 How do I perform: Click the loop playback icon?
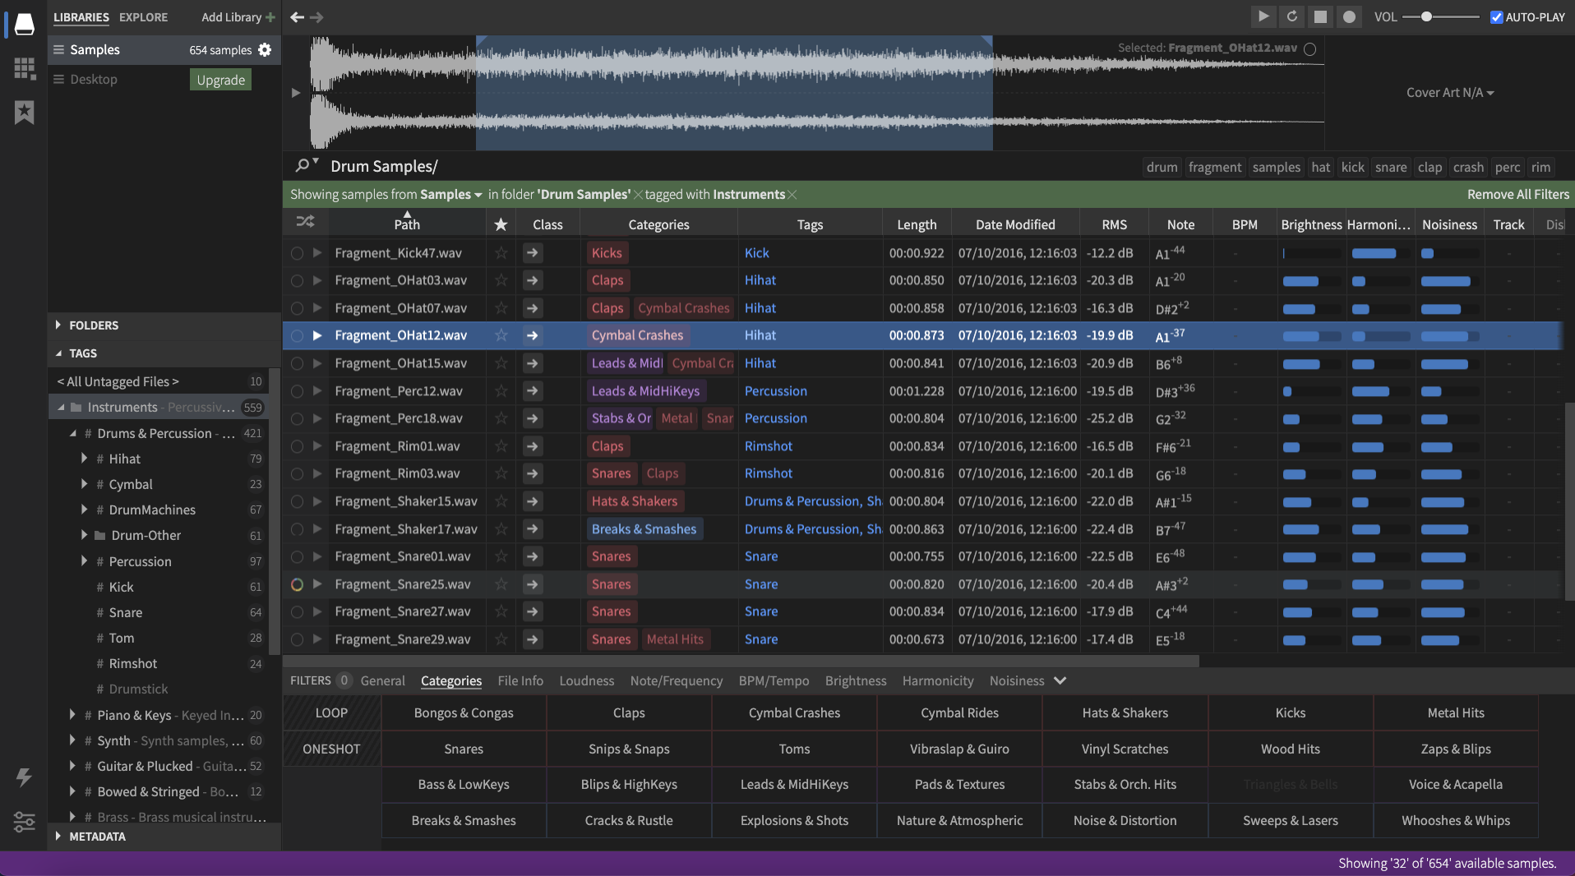[x=1291, y=16]
